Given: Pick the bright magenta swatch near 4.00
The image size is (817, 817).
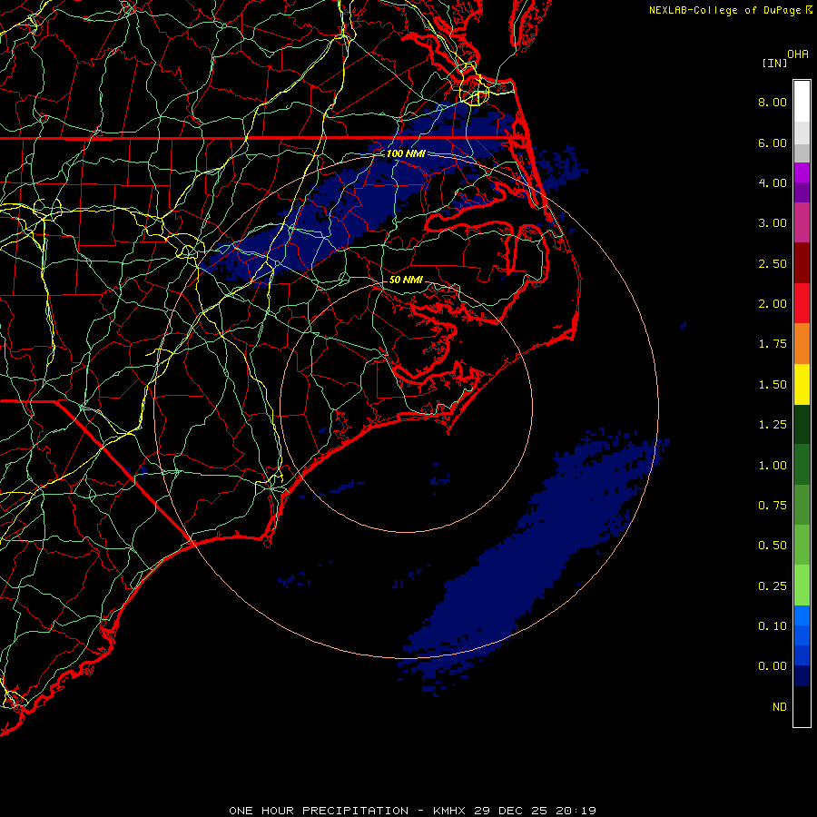Looking at the screenshot, I should 802,172.
